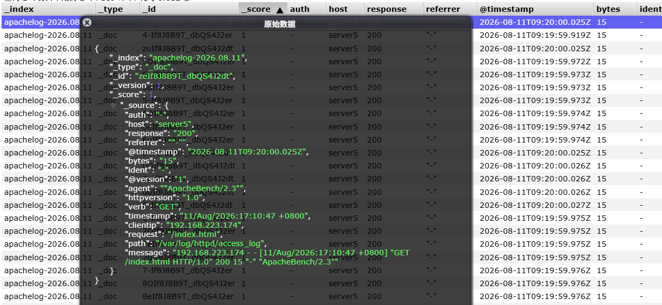This screenshot has height=305, width=662.
Task: Click JSON agent value ApacheBench/2.3
Action: coord(202,189)
